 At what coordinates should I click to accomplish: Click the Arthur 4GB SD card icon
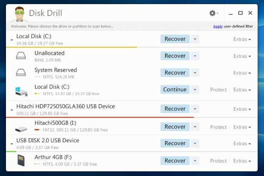coord(21,160)
